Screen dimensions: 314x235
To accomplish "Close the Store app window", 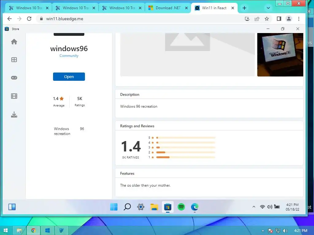I will pos(298,29).
